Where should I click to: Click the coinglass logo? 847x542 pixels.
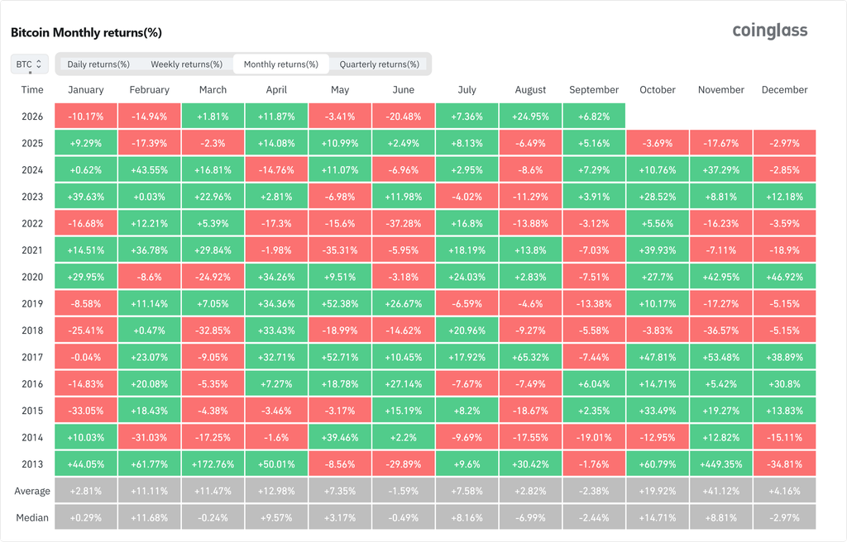tap(770, 31)
